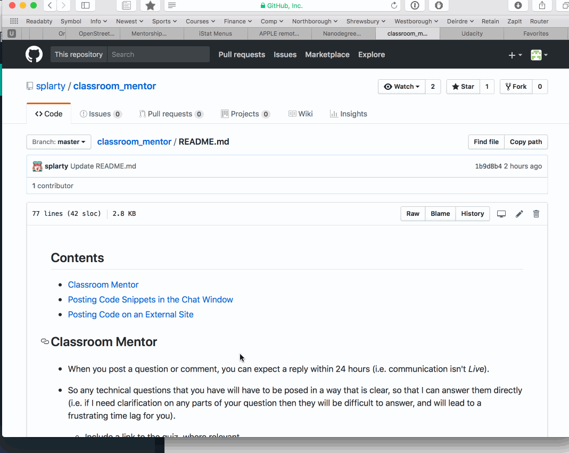569x453 pixels.
Task: Click Pull requests in top navigation
Action: pos(242,55)
